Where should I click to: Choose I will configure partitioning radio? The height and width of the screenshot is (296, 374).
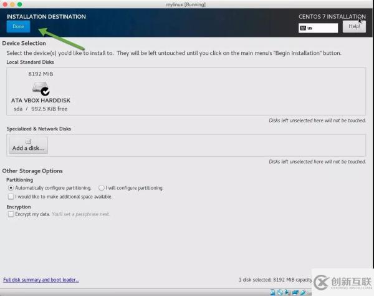pos(102,188)
